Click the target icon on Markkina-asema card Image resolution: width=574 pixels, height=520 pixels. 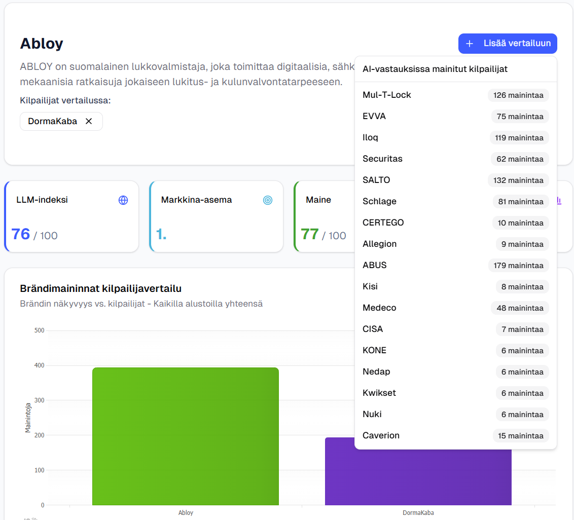coord(268,200)
